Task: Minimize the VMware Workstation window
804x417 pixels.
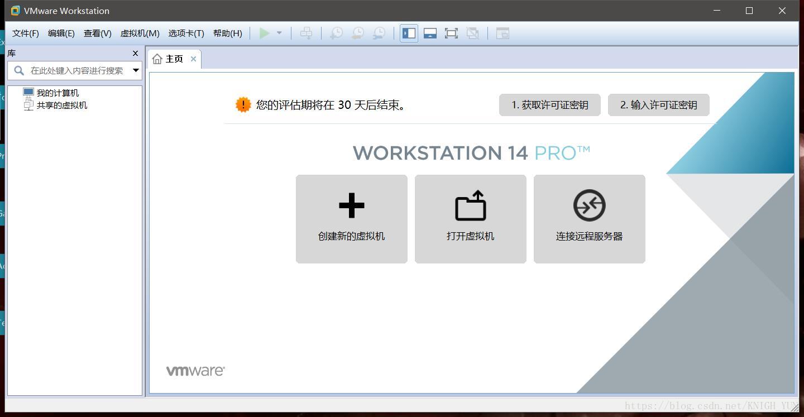Action: [717, 11]
